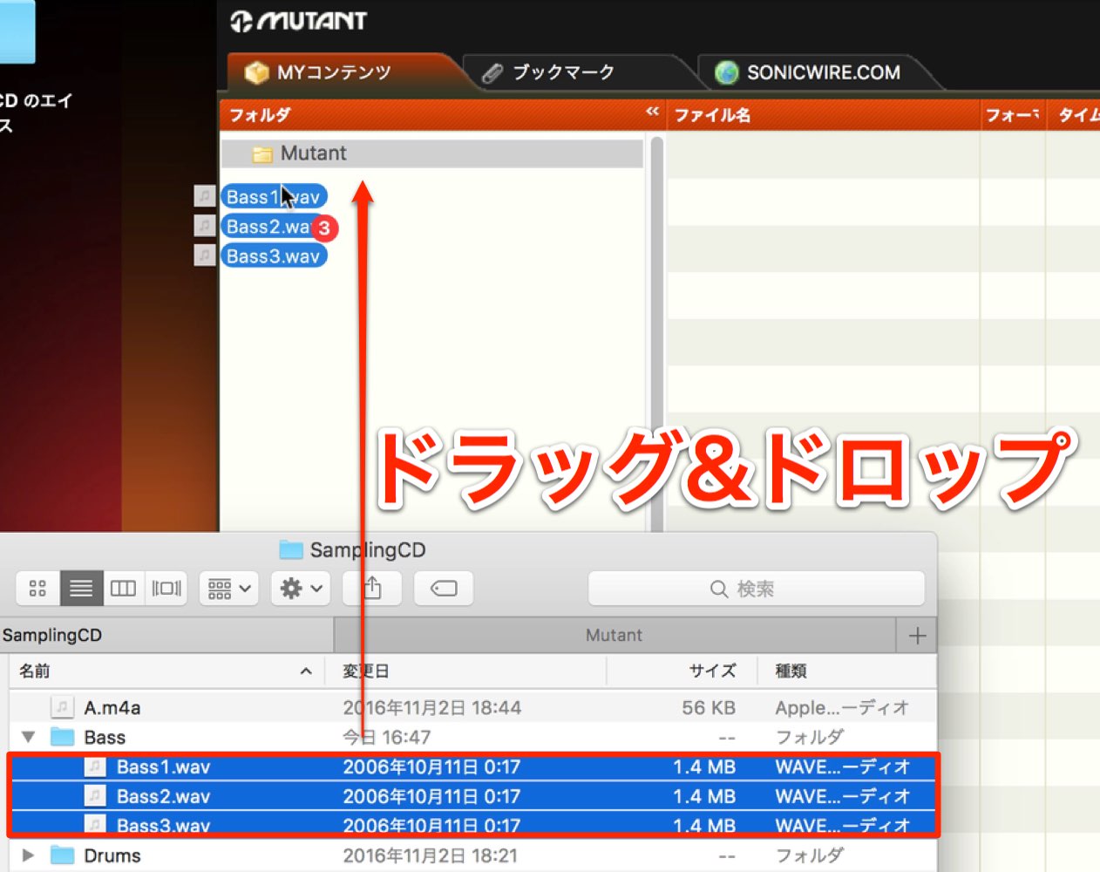This screenshot has width=1100, height=872.
Task: Click the Bass folder icon
Action: point(62,737)
